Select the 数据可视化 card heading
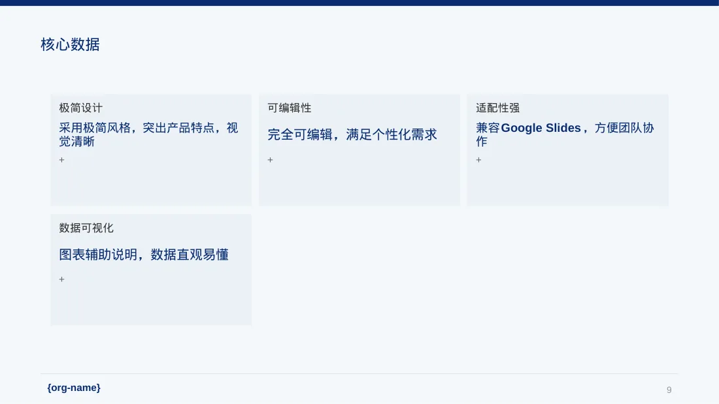The image size is (719, 404). click(86, 228)
